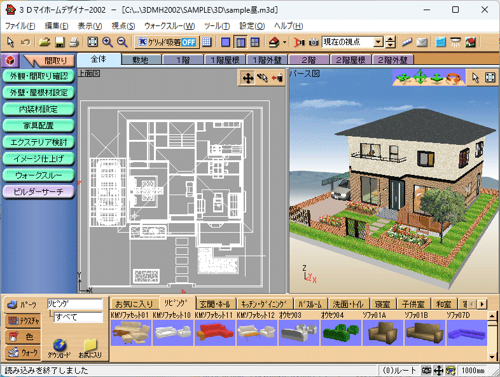The width and height of the screenshot is (500, 377).
Task: Click the open file folder icon
Action: coord(44,42)
